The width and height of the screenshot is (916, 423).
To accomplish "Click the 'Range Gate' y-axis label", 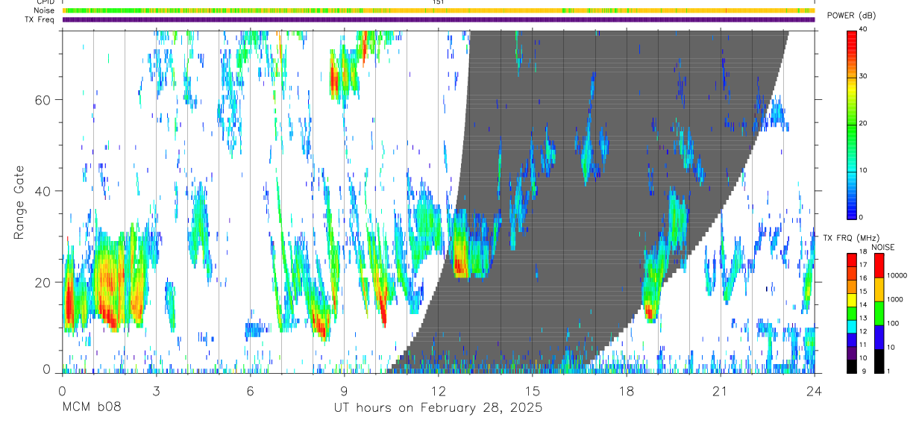I will (20, 203).
